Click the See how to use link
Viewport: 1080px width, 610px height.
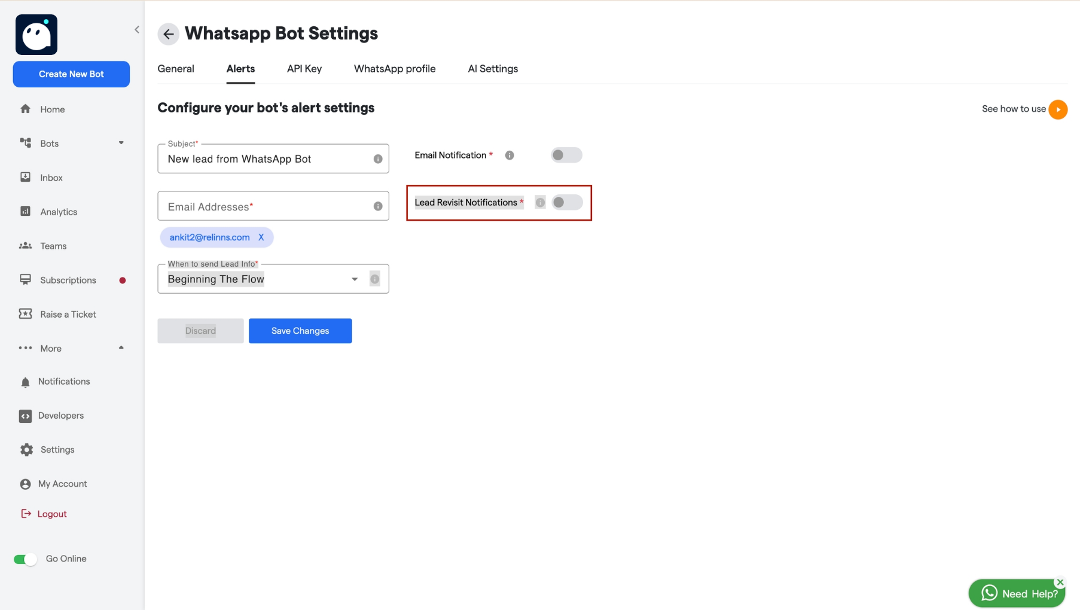(1014, 109)
